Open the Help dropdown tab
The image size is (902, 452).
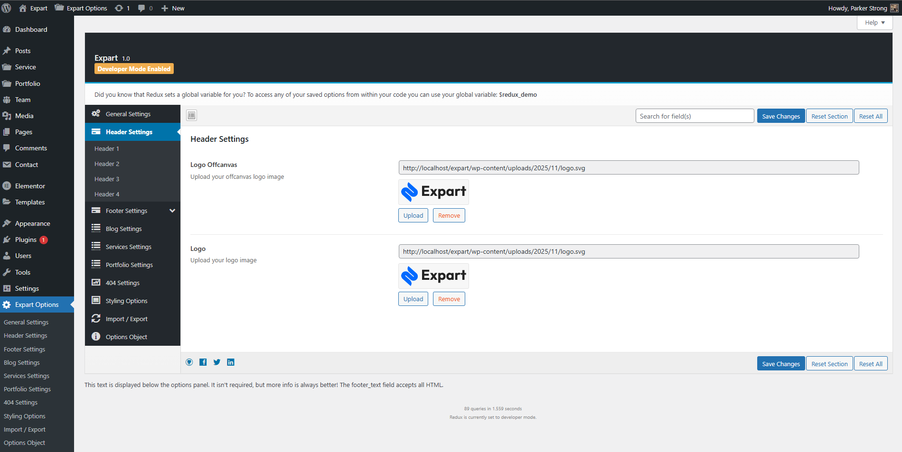(874, 23)
